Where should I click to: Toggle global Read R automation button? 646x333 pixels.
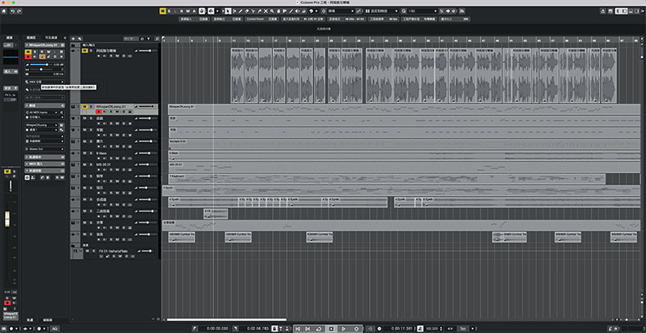[181, 11]
